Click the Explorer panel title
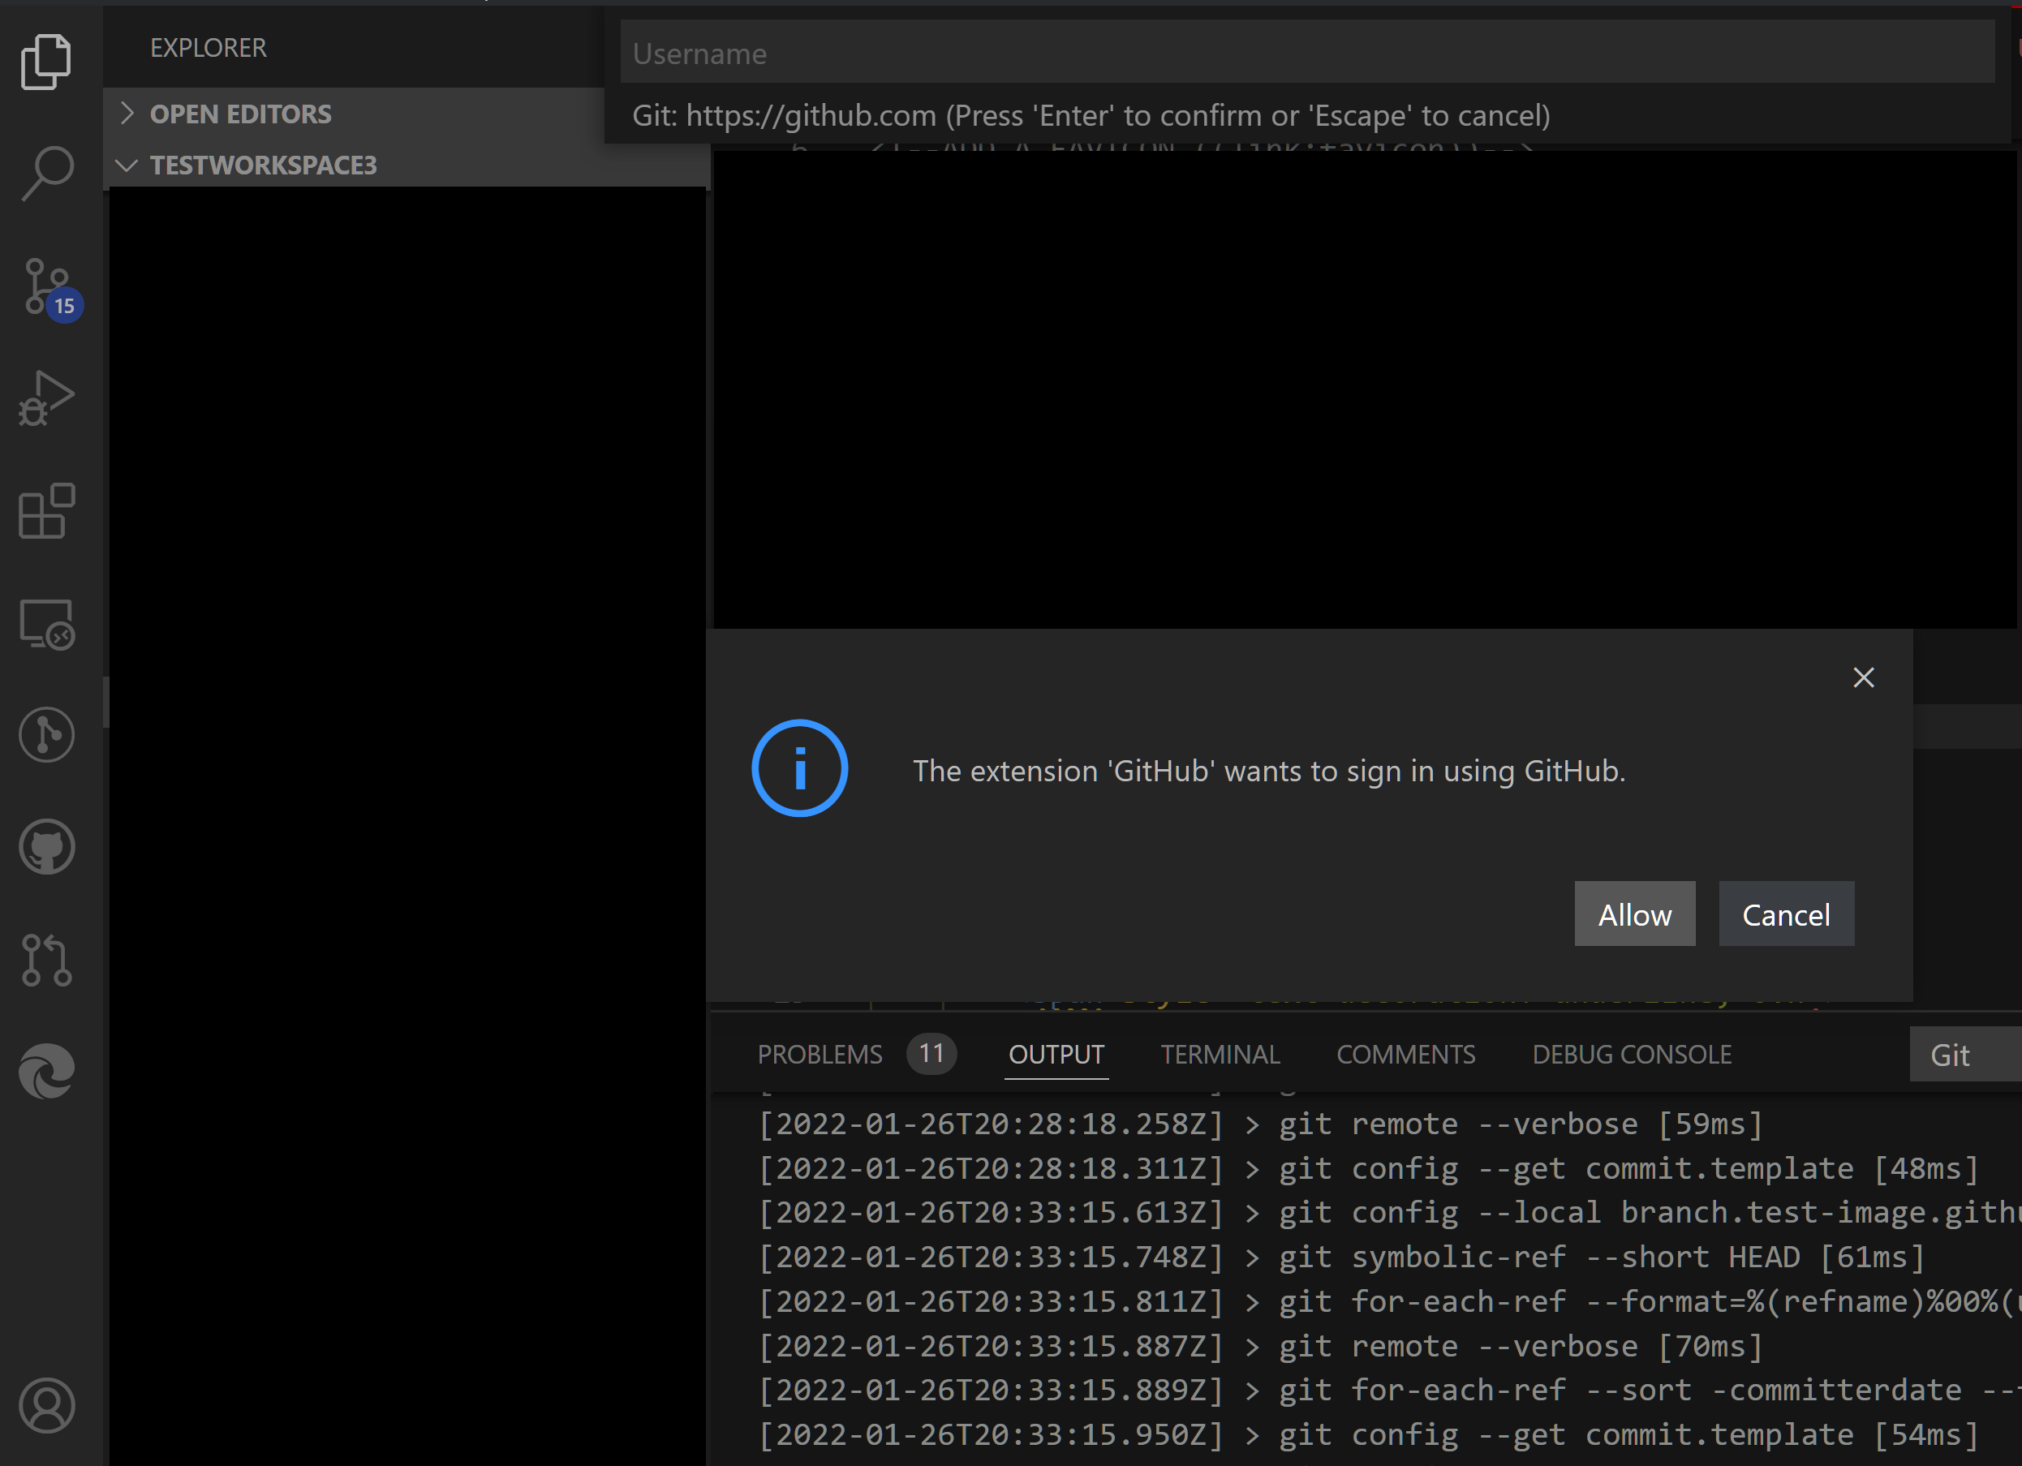 (x=208, y=47)
